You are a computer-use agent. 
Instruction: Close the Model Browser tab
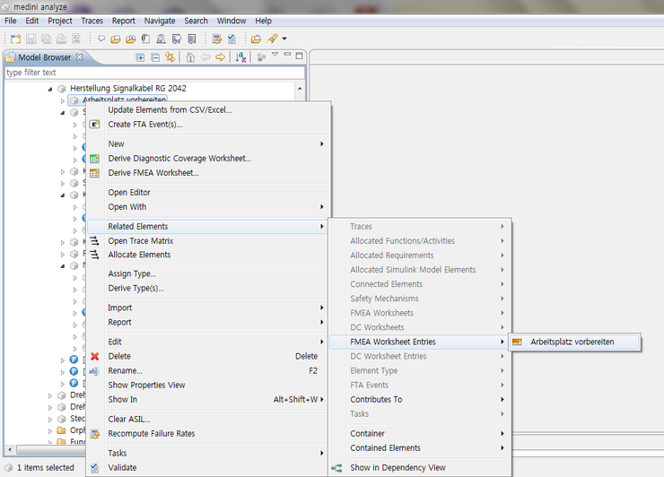[79, 57]
